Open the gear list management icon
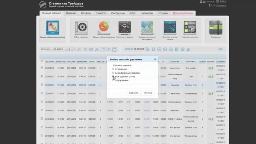The width and height of the screenshot is (256, 144). click(190, 28)
